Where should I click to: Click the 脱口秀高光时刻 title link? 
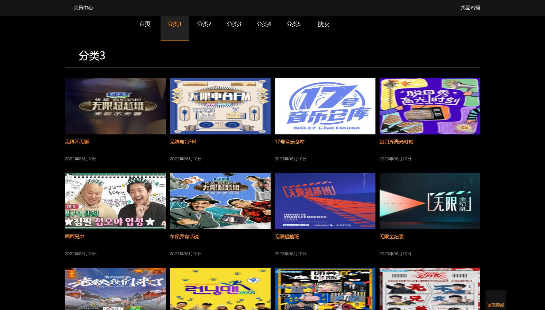(x=396, y=142)
